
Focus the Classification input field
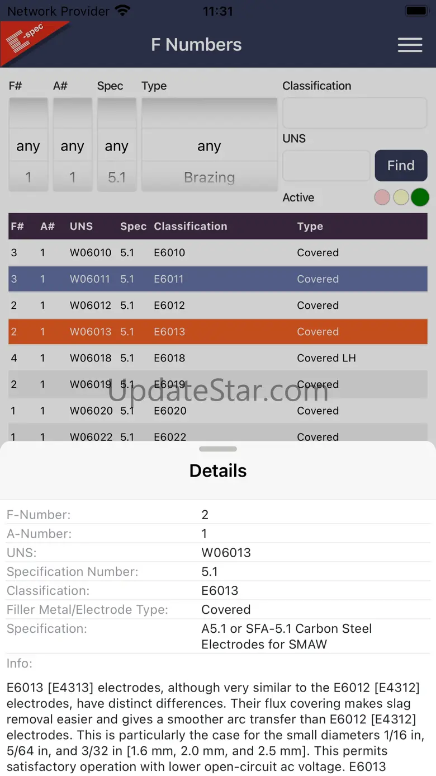[x=354, y=113]
